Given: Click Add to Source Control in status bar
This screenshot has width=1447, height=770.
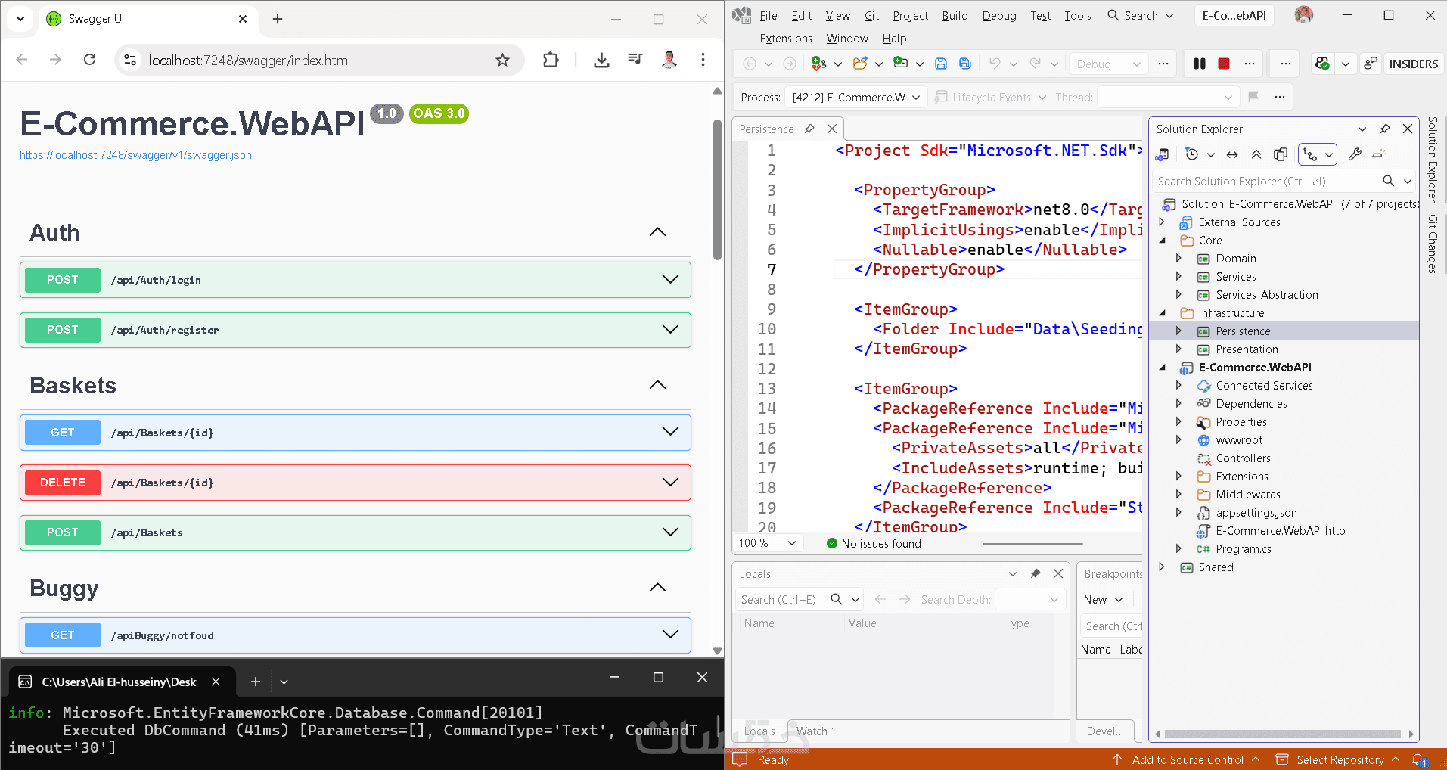Looking at the screenshot, I should click(x=1186, y=760).
